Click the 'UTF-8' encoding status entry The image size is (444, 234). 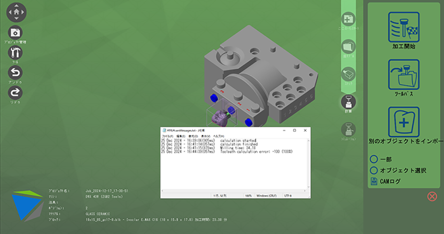pyautogui.click(x=288, y=196)
